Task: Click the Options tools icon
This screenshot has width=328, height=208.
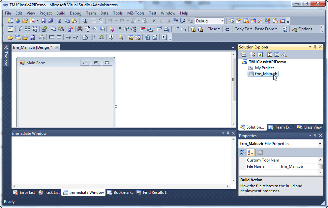Action: (x=294, y=29)
